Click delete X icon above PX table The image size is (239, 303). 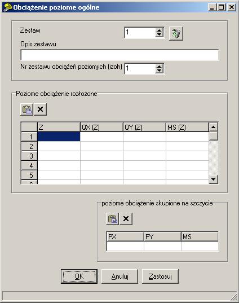pyautogui.click(x=126, y=219)
